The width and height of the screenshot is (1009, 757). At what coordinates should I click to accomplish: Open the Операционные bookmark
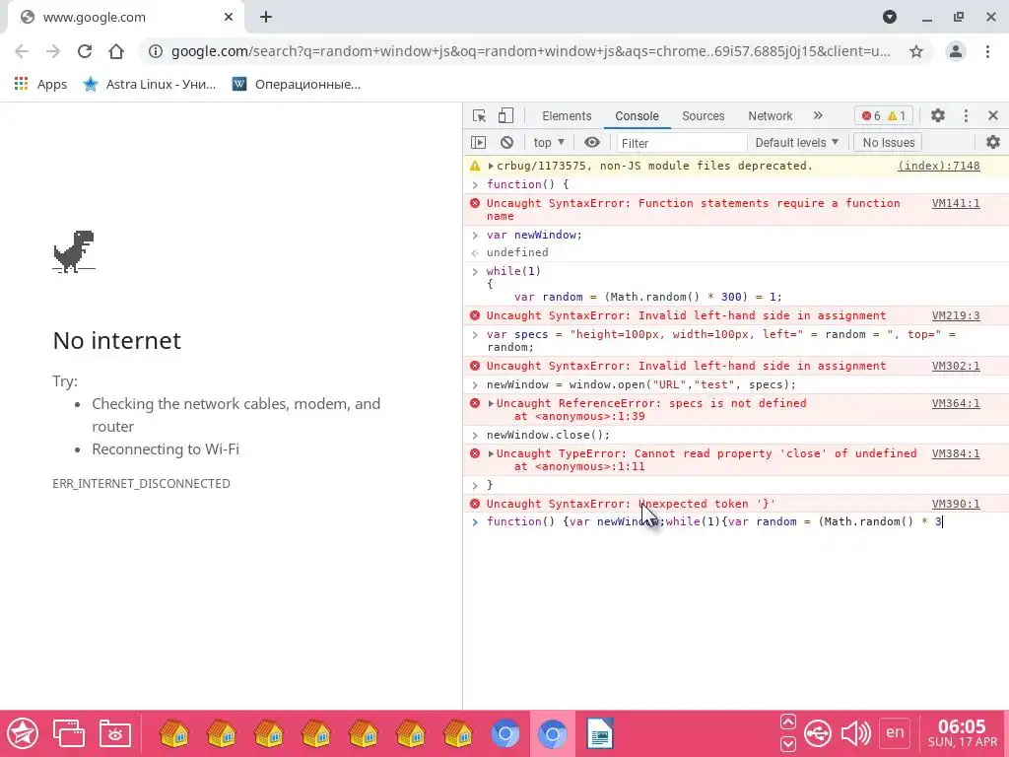pos(296,85)
